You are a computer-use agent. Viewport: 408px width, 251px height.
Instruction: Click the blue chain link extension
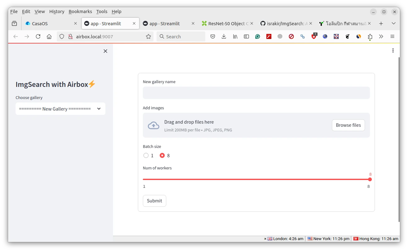coord(303,36)
